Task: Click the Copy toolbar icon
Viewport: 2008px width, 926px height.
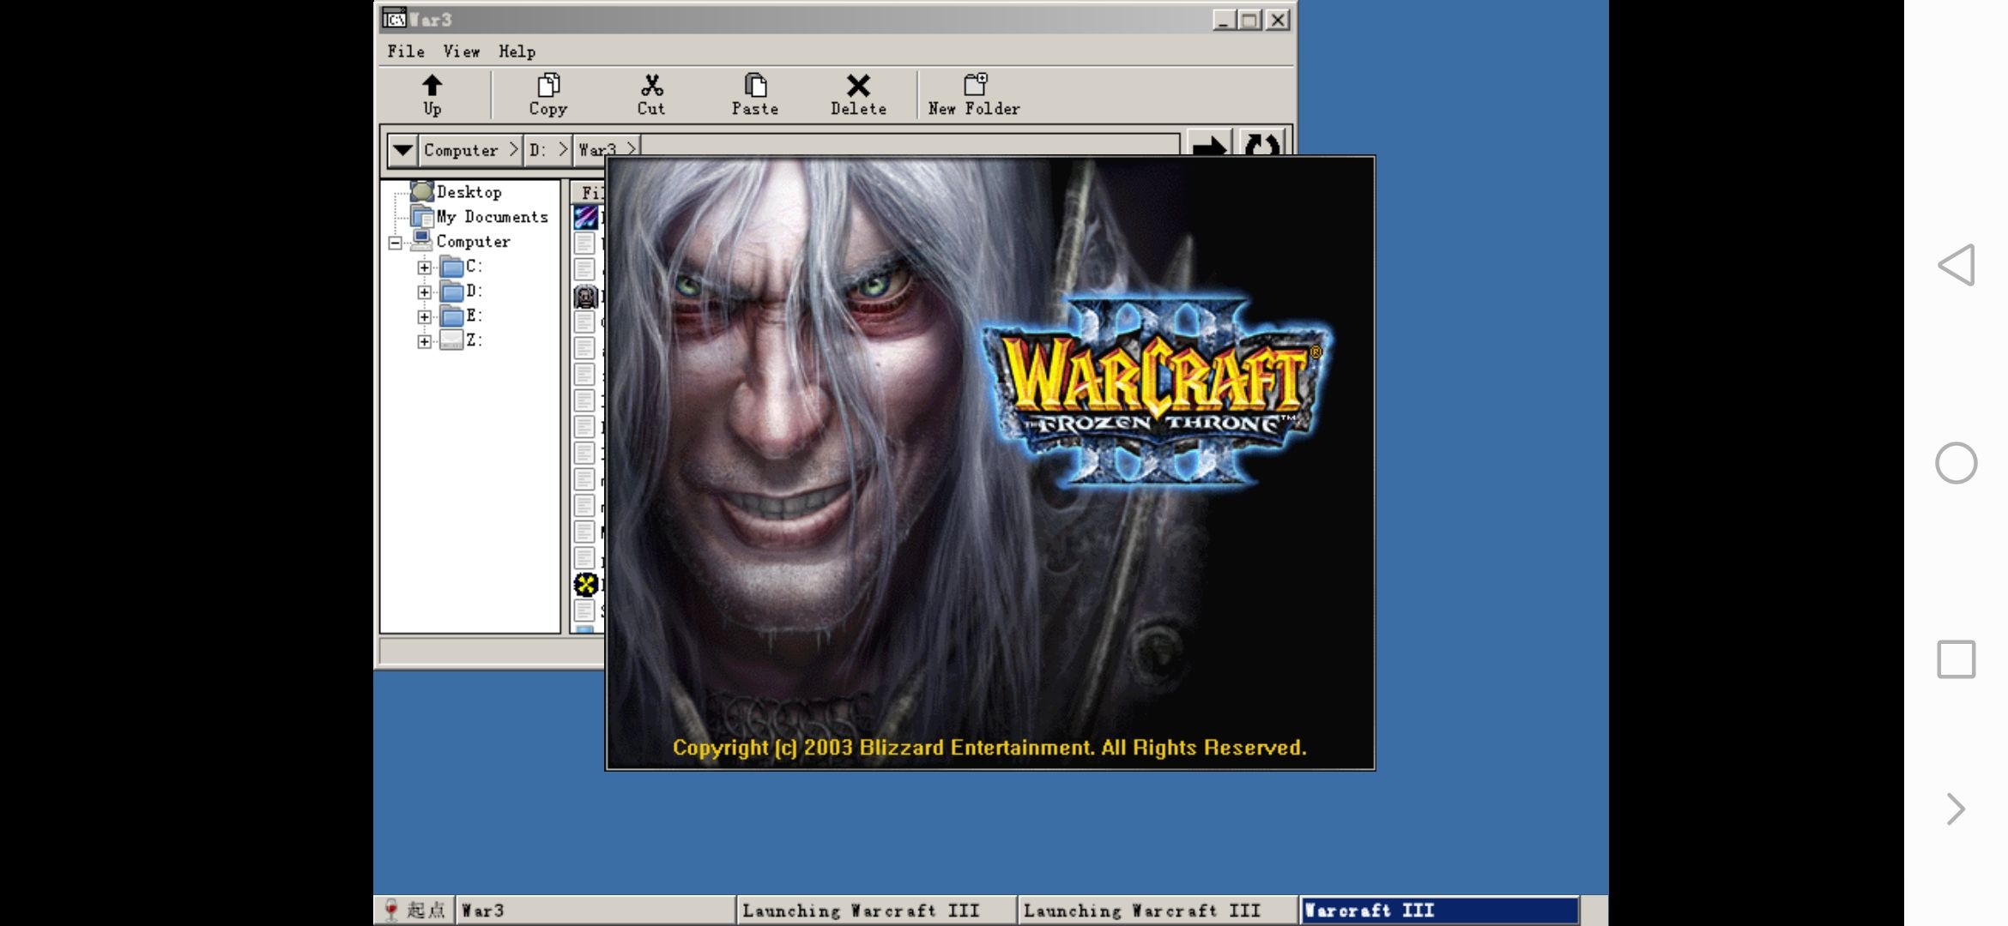Action: click(547, 86)
